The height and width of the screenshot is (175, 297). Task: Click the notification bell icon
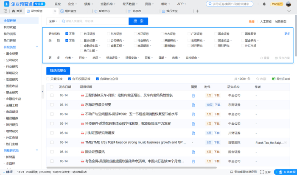pyautogui.click(x=264, y=4)
